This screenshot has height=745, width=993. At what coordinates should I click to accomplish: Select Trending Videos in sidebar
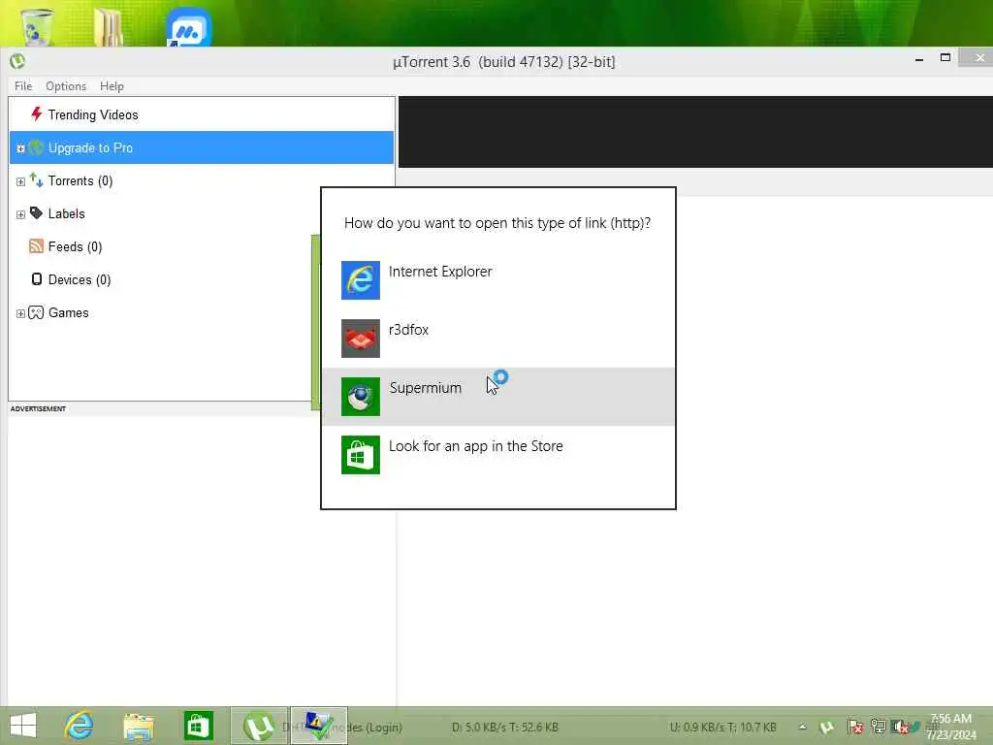click(202, 114)
